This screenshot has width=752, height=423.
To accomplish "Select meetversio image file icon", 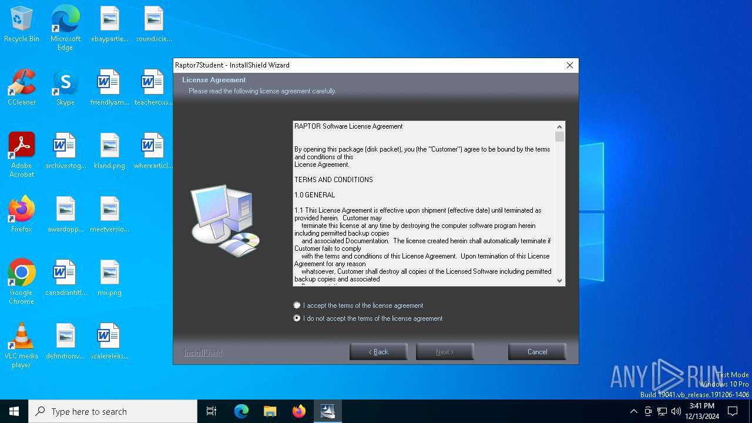I will 109,215.
